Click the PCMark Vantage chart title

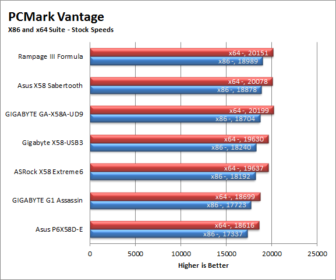pyautogui.click(x=56, y=17)
